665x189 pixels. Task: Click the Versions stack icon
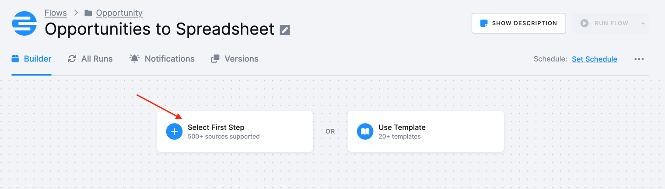(215, 58)
